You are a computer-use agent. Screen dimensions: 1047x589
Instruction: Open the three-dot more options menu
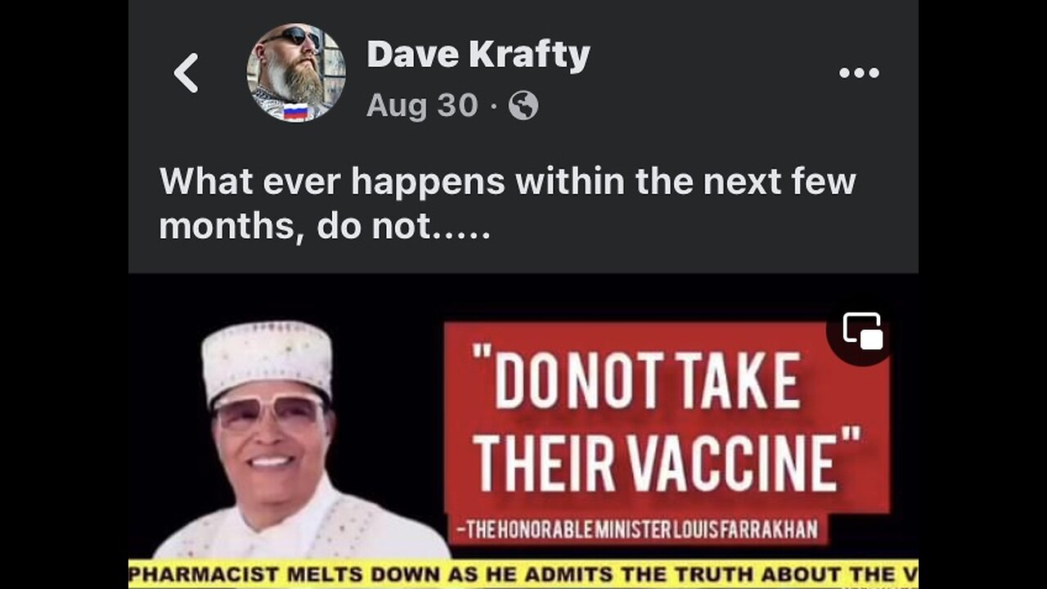click(x=859, y=73)
